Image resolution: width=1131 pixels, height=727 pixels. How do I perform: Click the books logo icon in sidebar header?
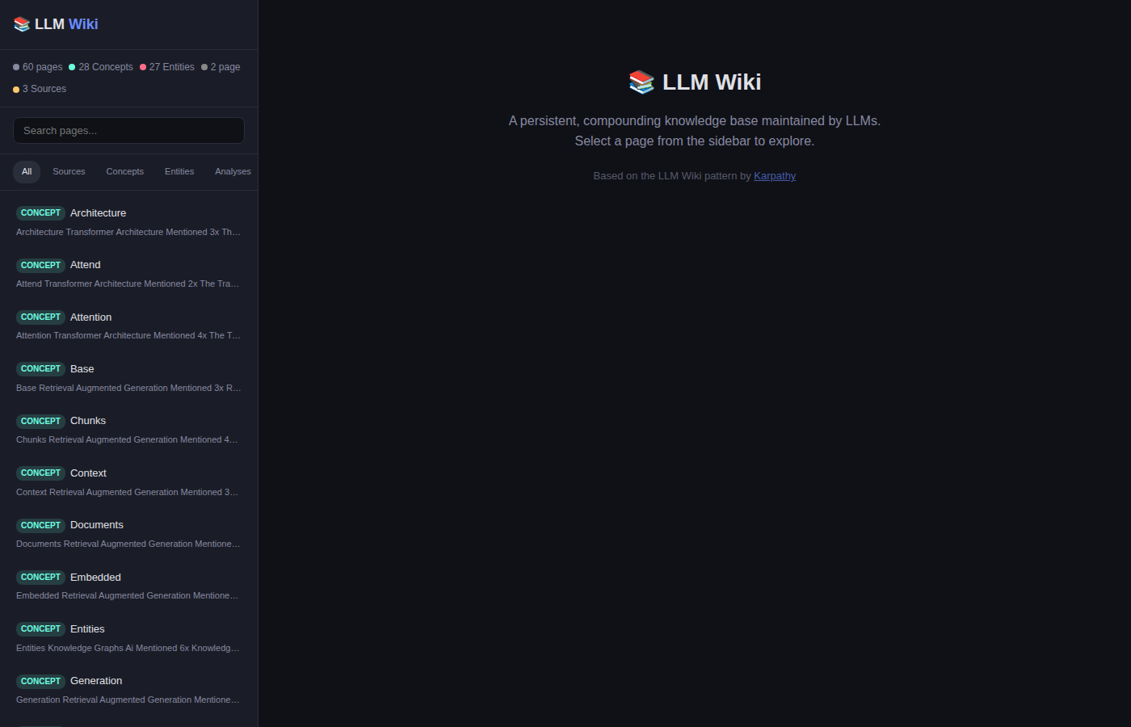(x=22, y=24)
